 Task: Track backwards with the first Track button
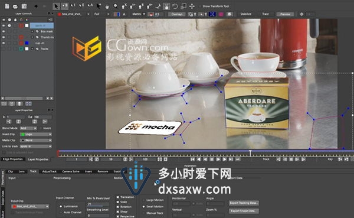coord(278,160)
